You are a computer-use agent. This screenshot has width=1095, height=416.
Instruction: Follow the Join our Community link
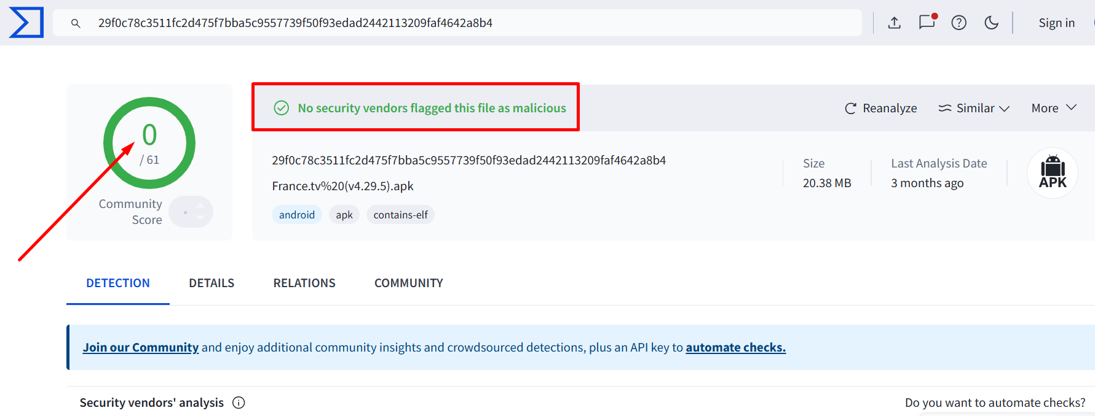click(x=141, y=347)
